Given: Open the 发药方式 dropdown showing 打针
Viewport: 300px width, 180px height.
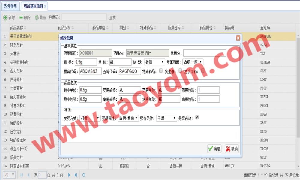Looking at the screenshot, I should pyautogui.click(x=90, y=118).
